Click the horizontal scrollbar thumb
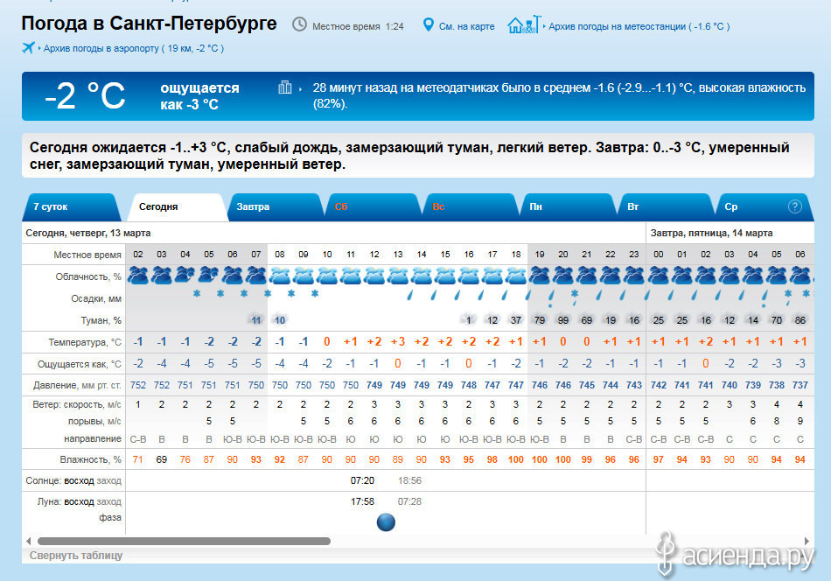The image size is (831, 581). tap(184, 542)
